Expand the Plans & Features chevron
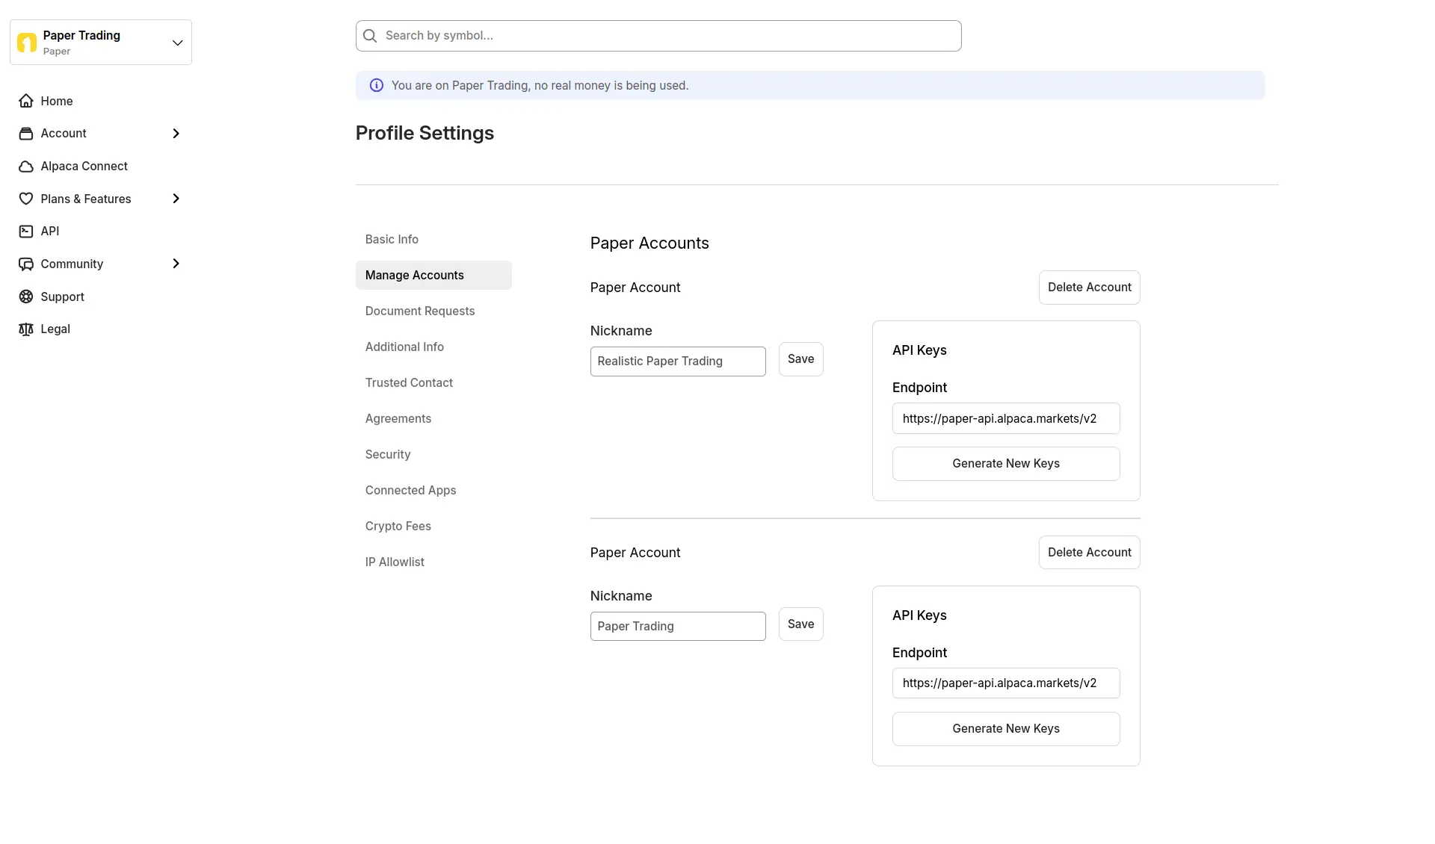This screenshot has width=1435, height=844. click(x=176, y=199)
